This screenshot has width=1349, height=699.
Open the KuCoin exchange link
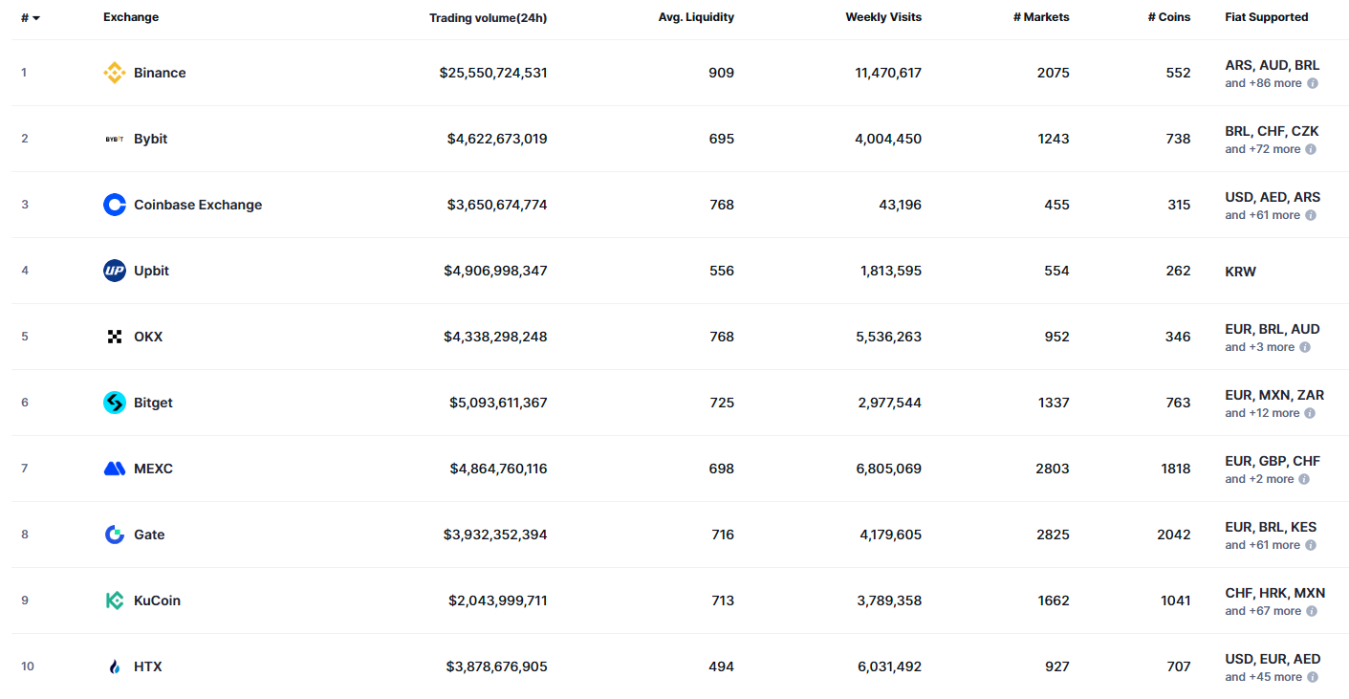(x=157, y=601)
